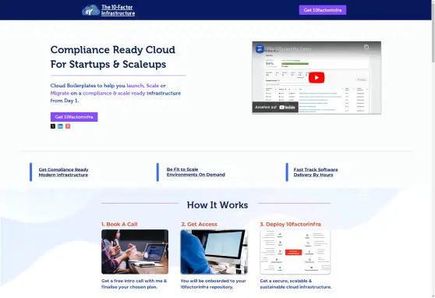Click 'Cloud Boilerplates to help you' paragraph

pos(115,93)
